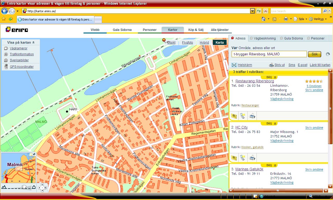Screen dimensions: 333x200
Task: Click the 5 Omdömen link
Action: (x=314, y=86)
